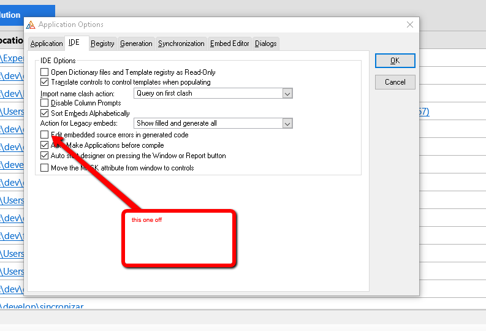Click the Cancel button
Screen dimensions: 486x331
[395, 82]
